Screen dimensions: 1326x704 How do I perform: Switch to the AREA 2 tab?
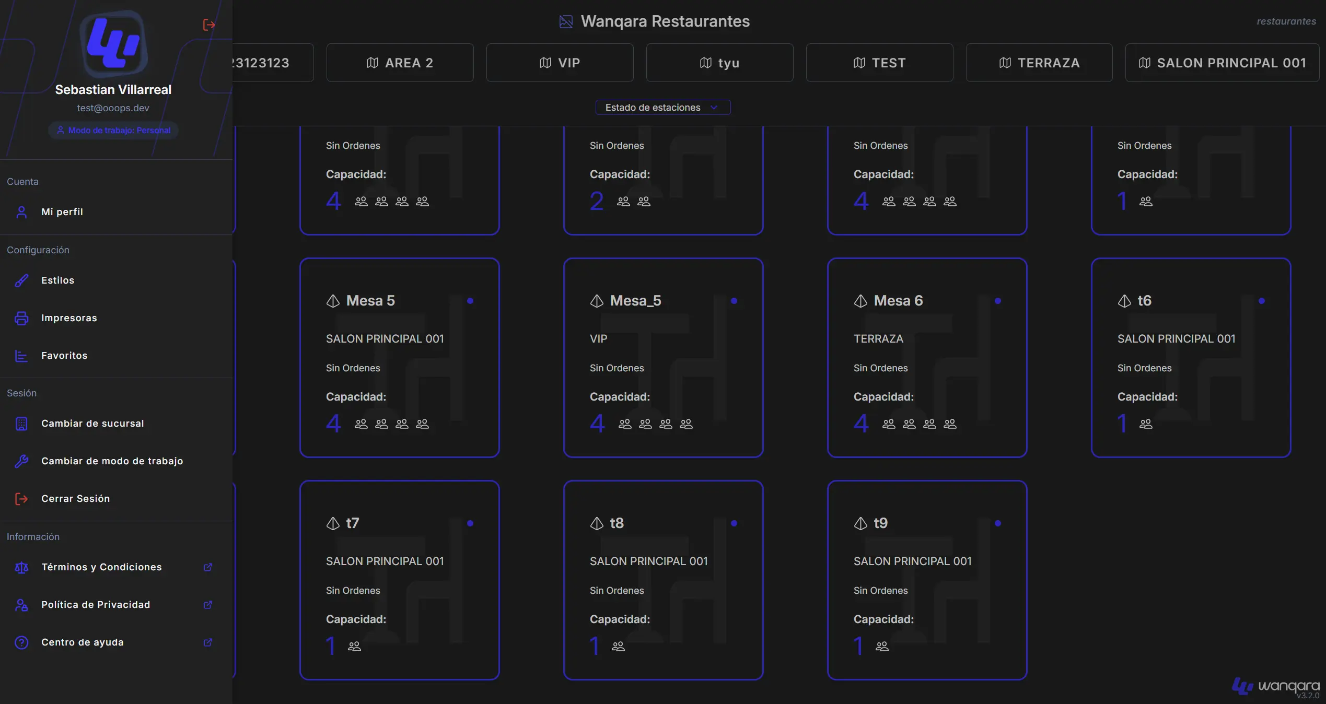point(400,63)
